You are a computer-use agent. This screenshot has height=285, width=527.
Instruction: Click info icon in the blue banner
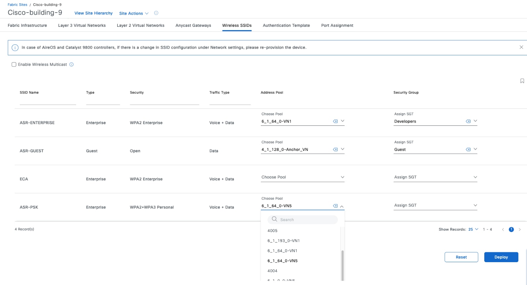[x=15, y=48]
